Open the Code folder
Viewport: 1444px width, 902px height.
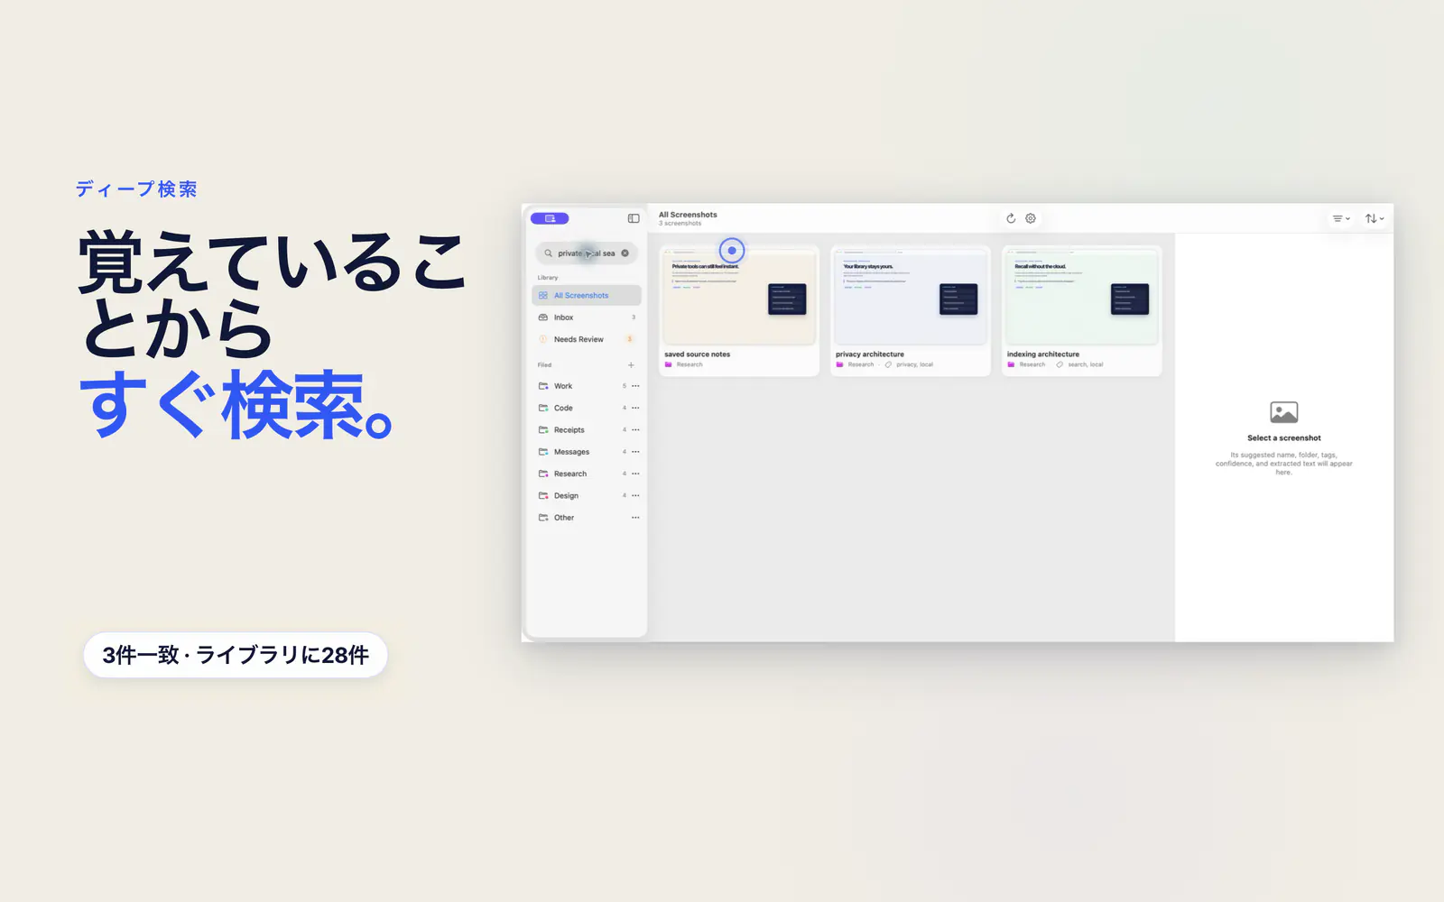pyautogui.click(x=587, y=408)
